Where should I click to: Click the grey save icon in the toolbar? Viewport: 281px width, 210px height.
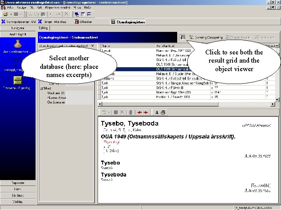(16, 14)
